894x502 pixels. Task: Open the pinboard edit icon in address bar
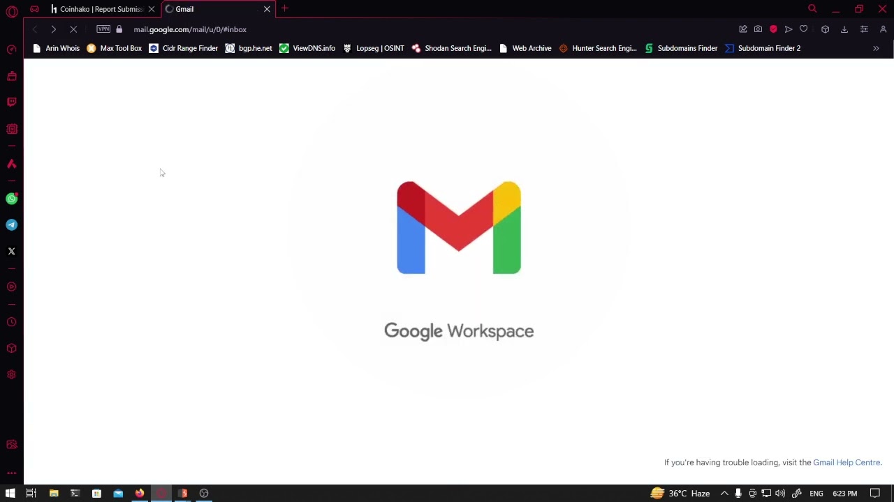[743, 29]
